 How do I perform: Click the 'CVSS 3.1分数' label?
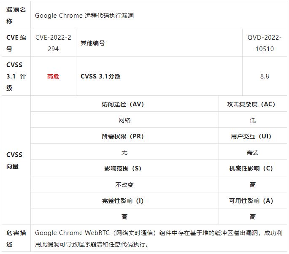[100, 76]
